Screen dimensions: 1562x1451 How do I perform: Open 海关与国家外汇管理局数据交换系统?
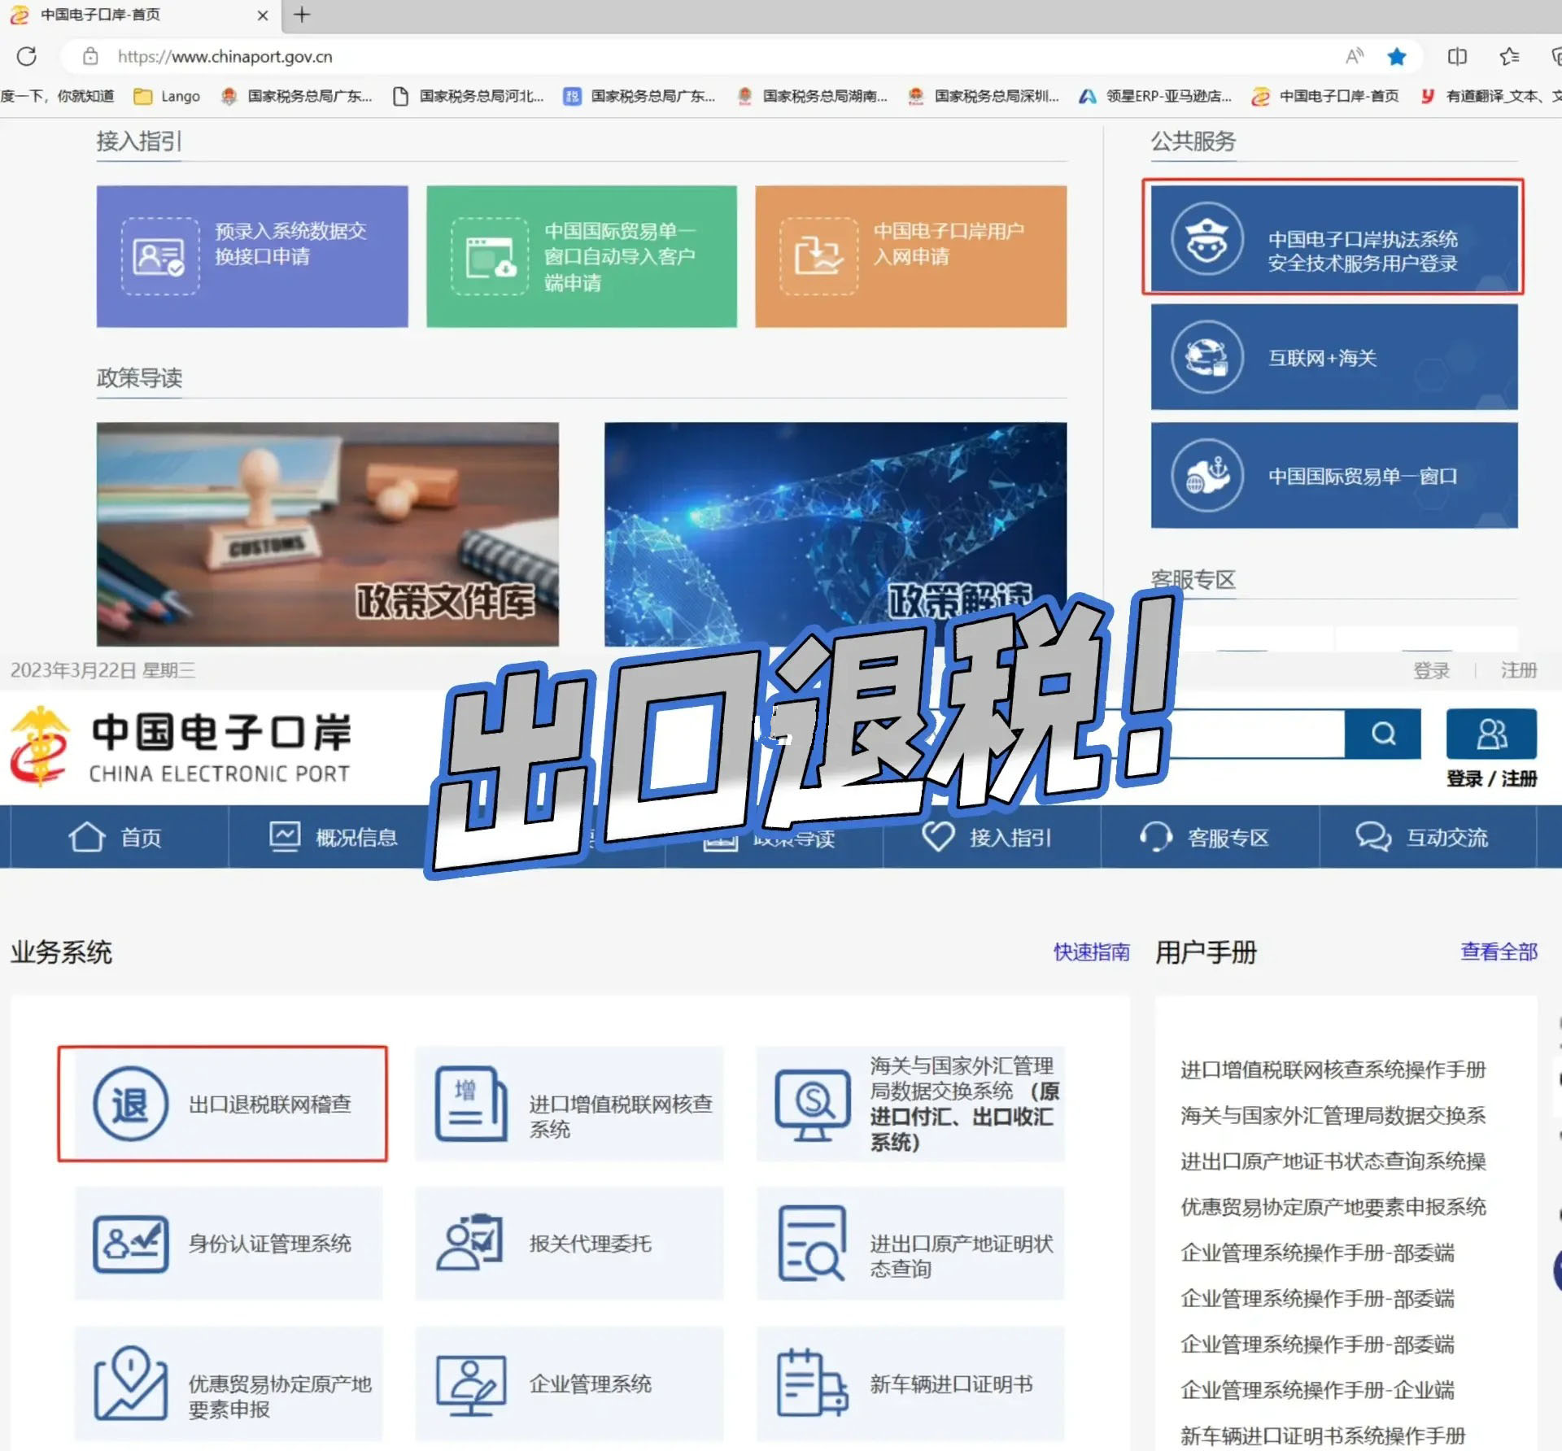(910, 1104)
